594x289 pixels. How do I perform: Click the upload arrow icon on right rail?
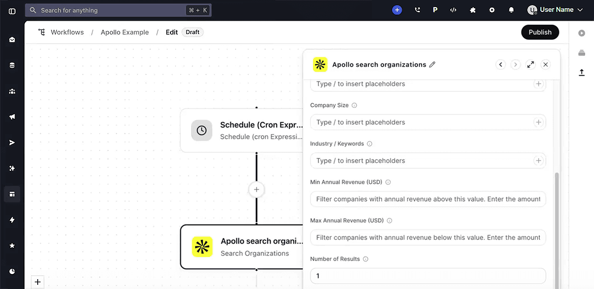(582, 72)
